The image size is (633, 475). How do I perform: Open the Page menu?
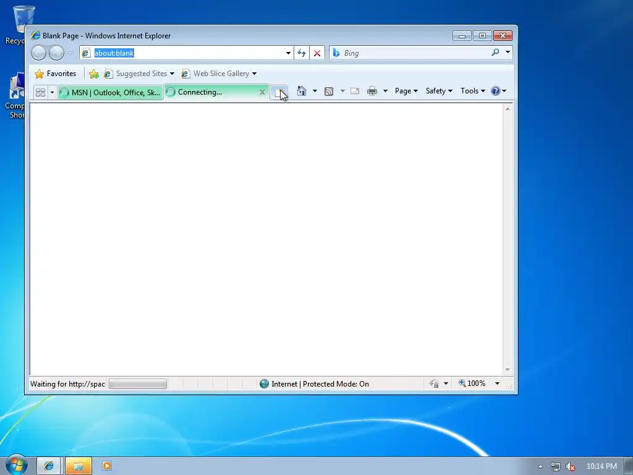[x=406, y=91]
